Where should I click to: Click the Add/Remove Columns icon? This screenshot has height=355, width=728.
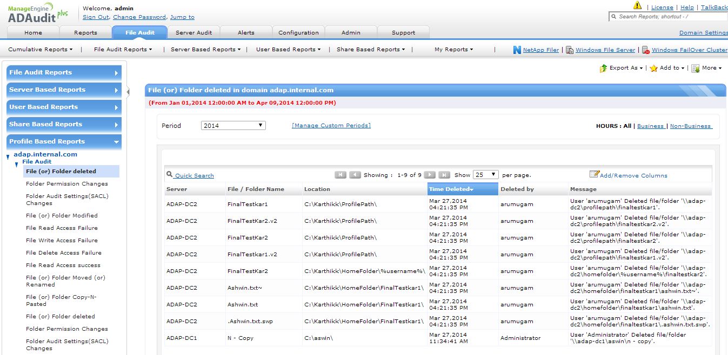coord(594,174)
